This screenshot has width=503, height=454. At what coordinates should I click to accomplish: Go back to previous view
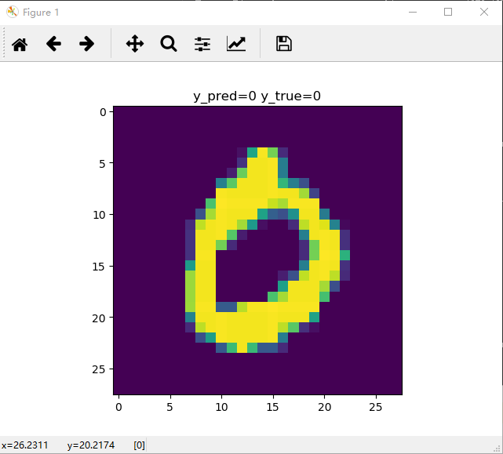coord(53,44)
